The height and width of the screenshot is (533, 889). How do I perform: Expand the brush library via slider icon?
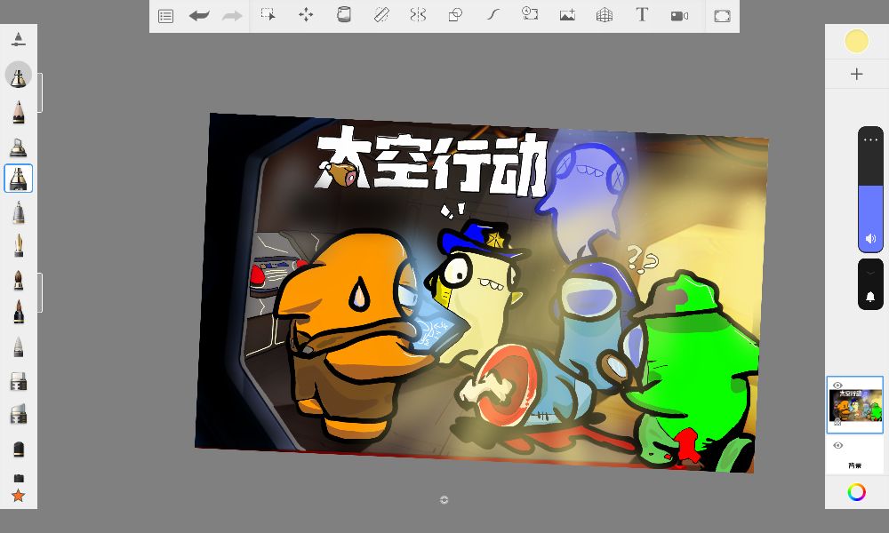point(19,39)
